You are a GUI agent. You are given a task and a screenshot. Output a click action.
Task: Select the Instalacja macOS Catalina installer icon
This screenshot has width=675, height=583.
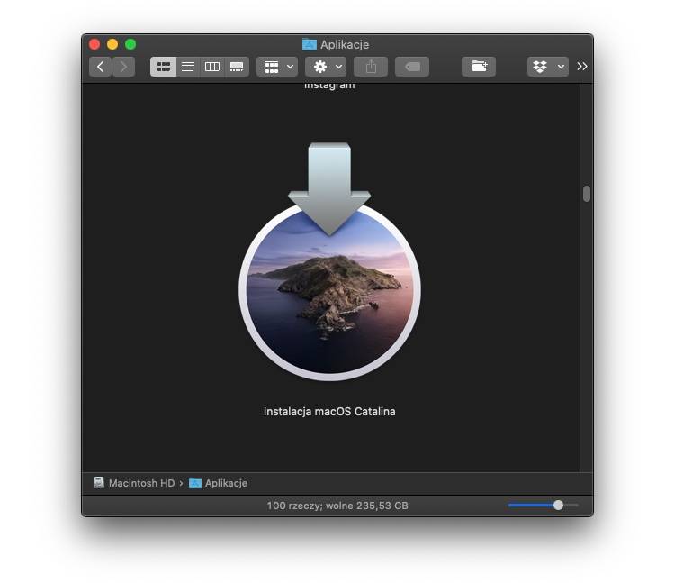click(x=329, y=262)
